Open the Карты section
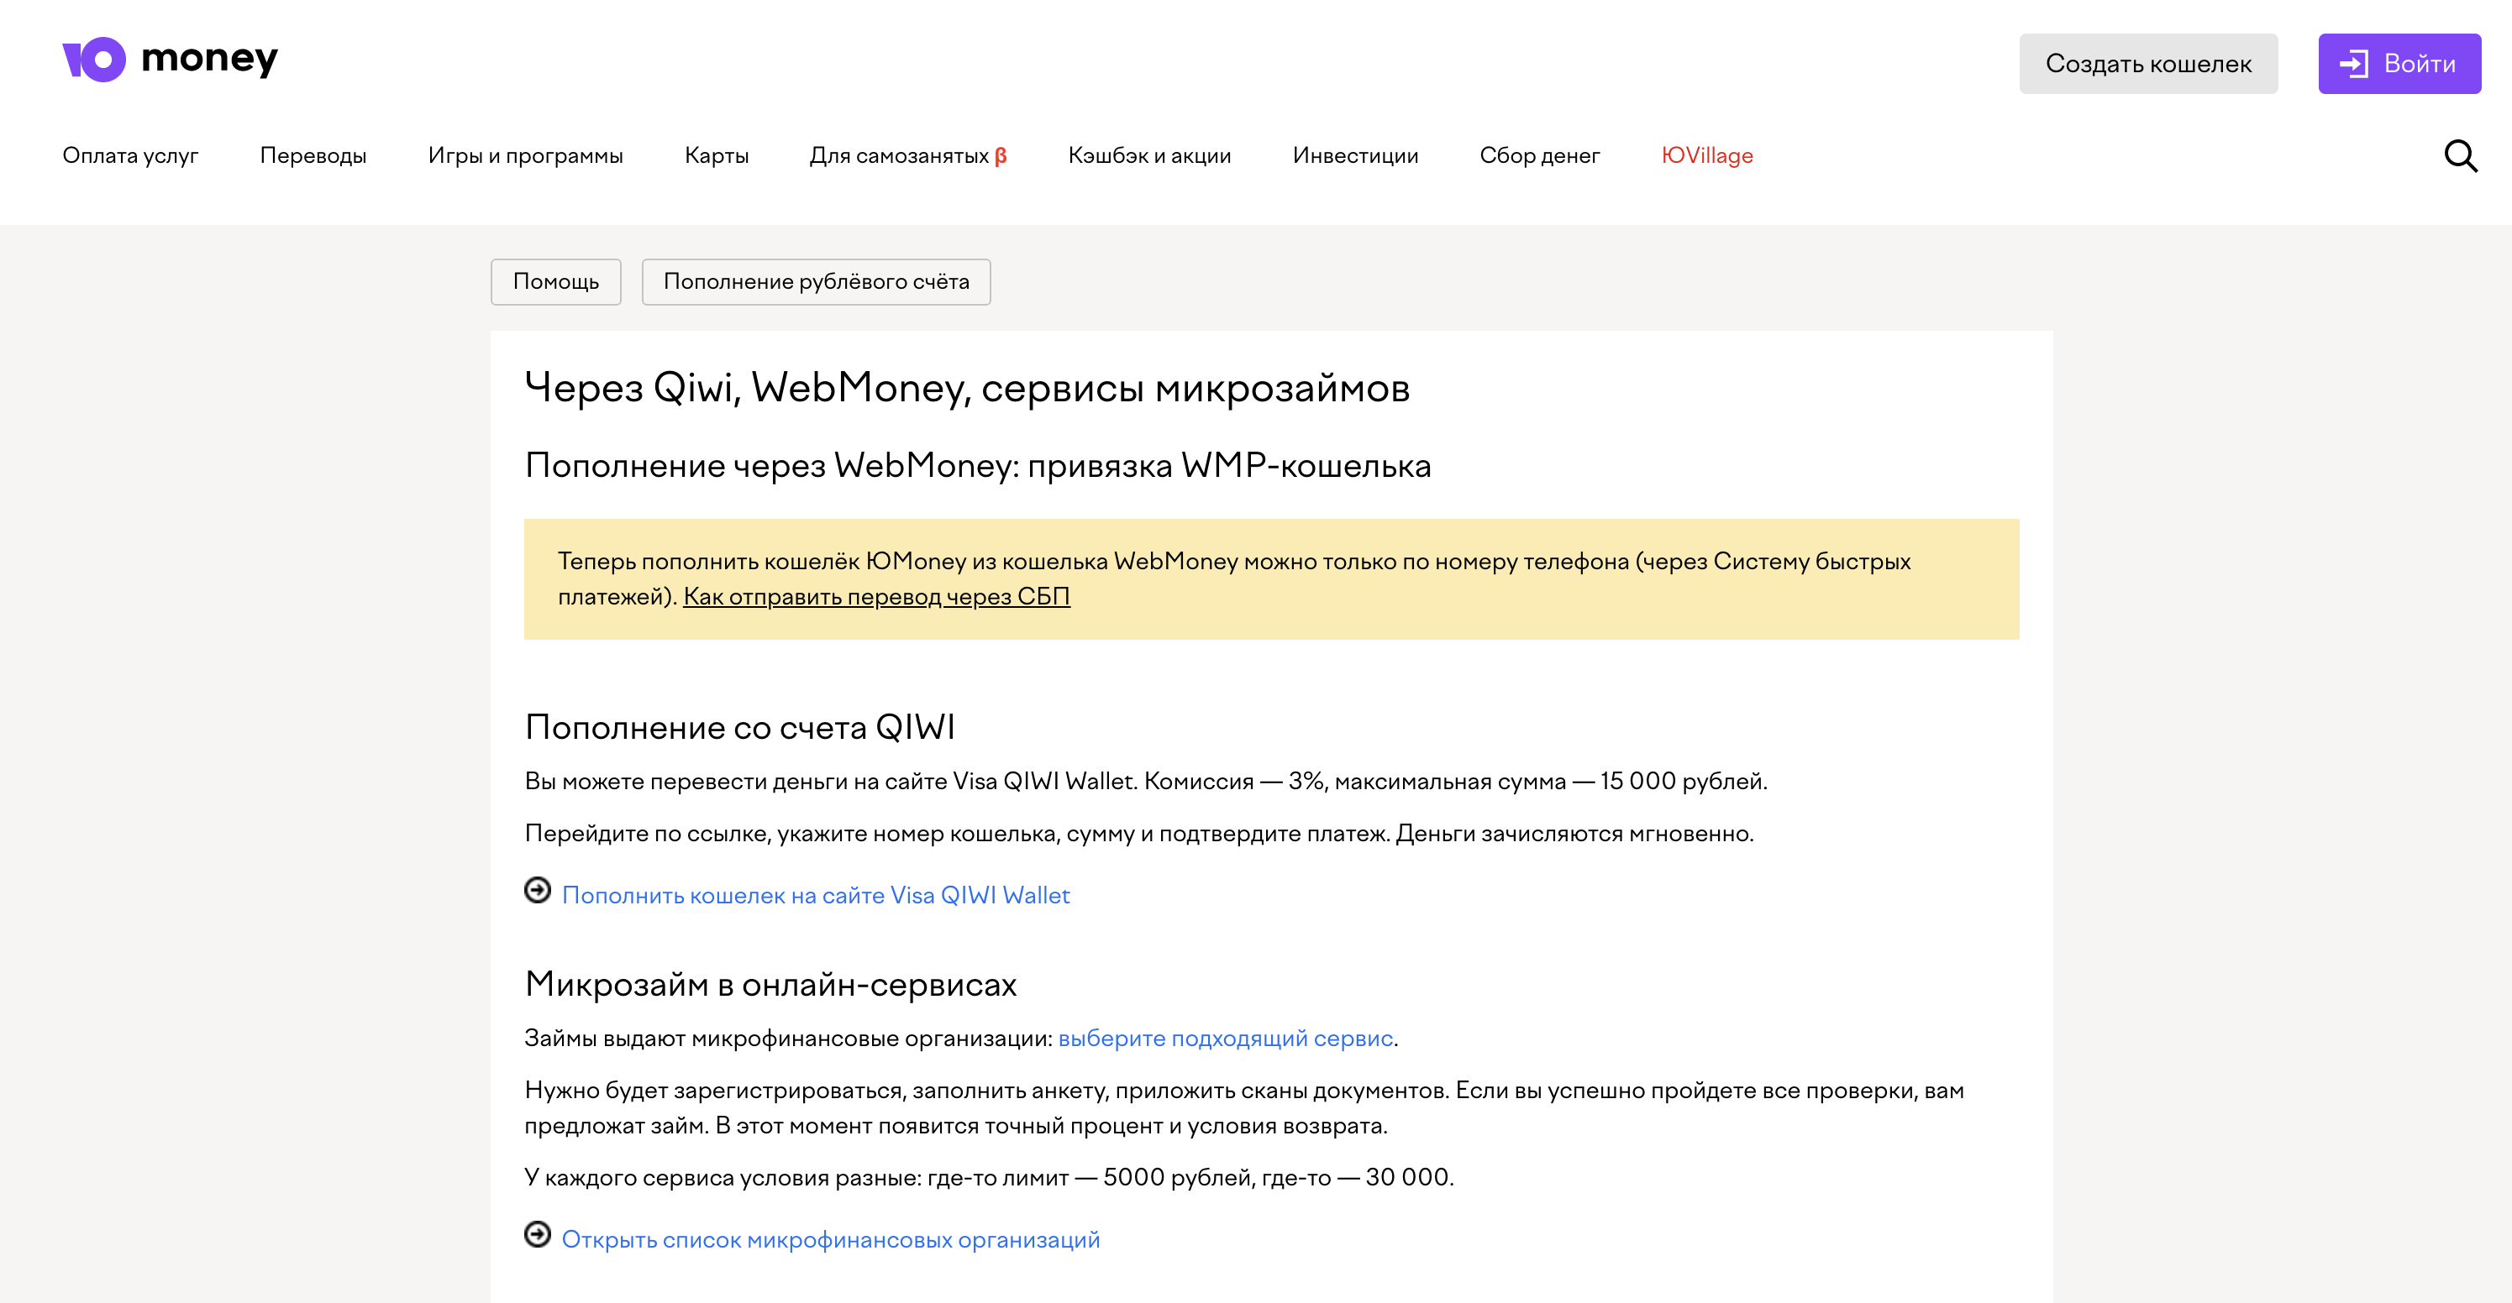This screenshot has height=1303, width=2512. point(717,156)
